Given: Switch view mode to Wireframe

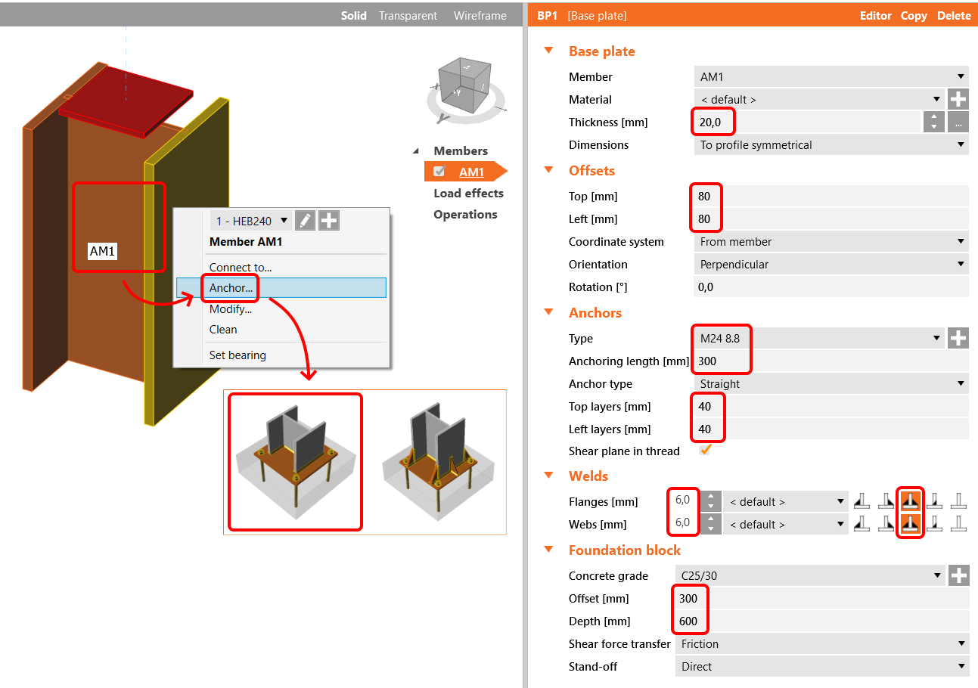Looking at the screenshot, I should (x=480, y=15).
